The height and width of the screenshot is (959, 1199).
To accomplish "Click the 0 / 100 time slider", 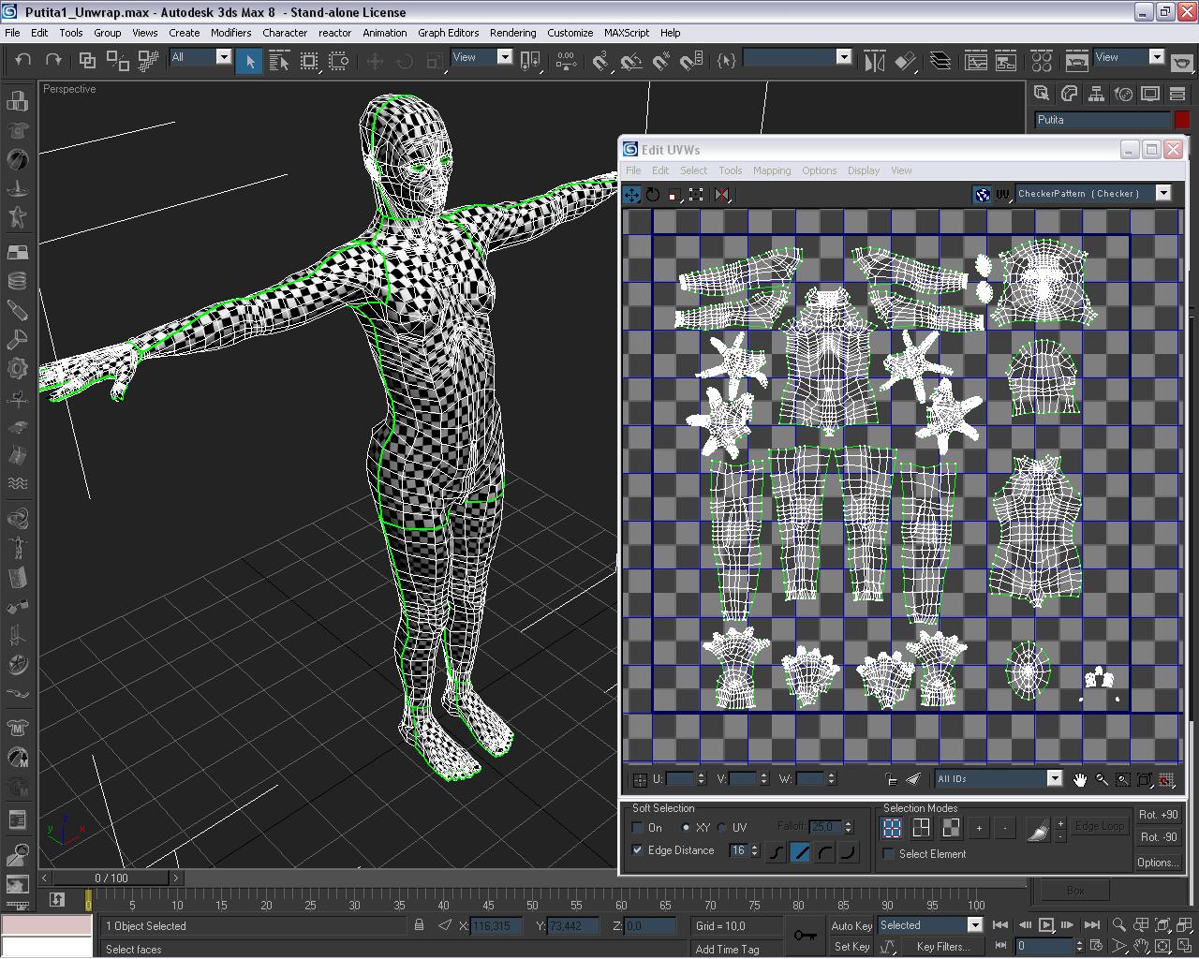I will [111, 878].
